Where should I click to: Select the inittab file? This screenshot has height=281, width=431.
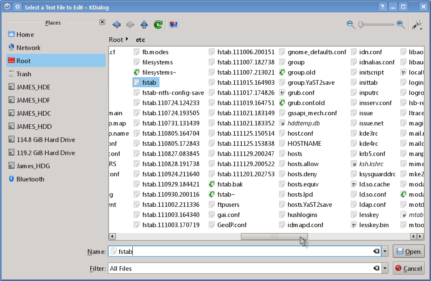click(364, 83)
